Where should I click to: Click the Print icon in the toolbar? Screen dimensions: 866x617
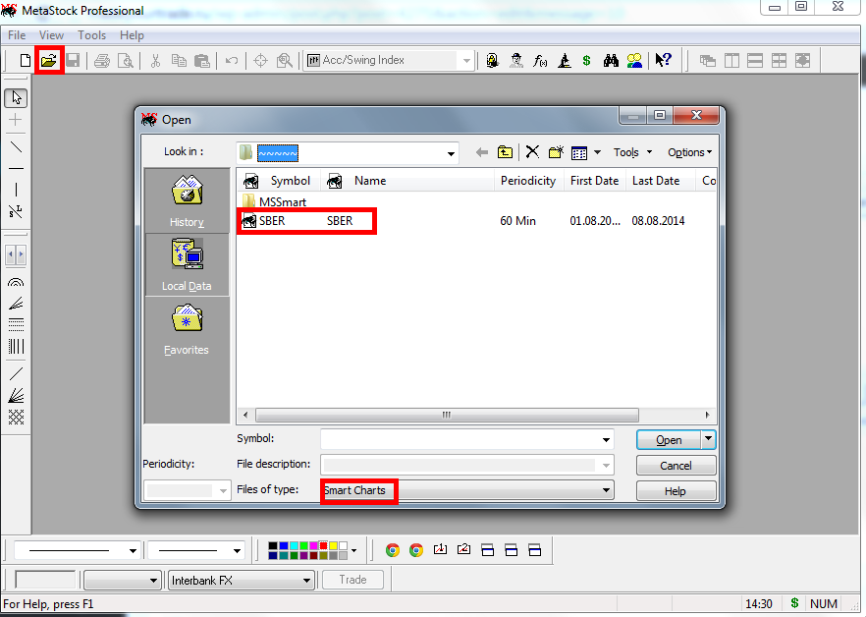coord(102,60)
